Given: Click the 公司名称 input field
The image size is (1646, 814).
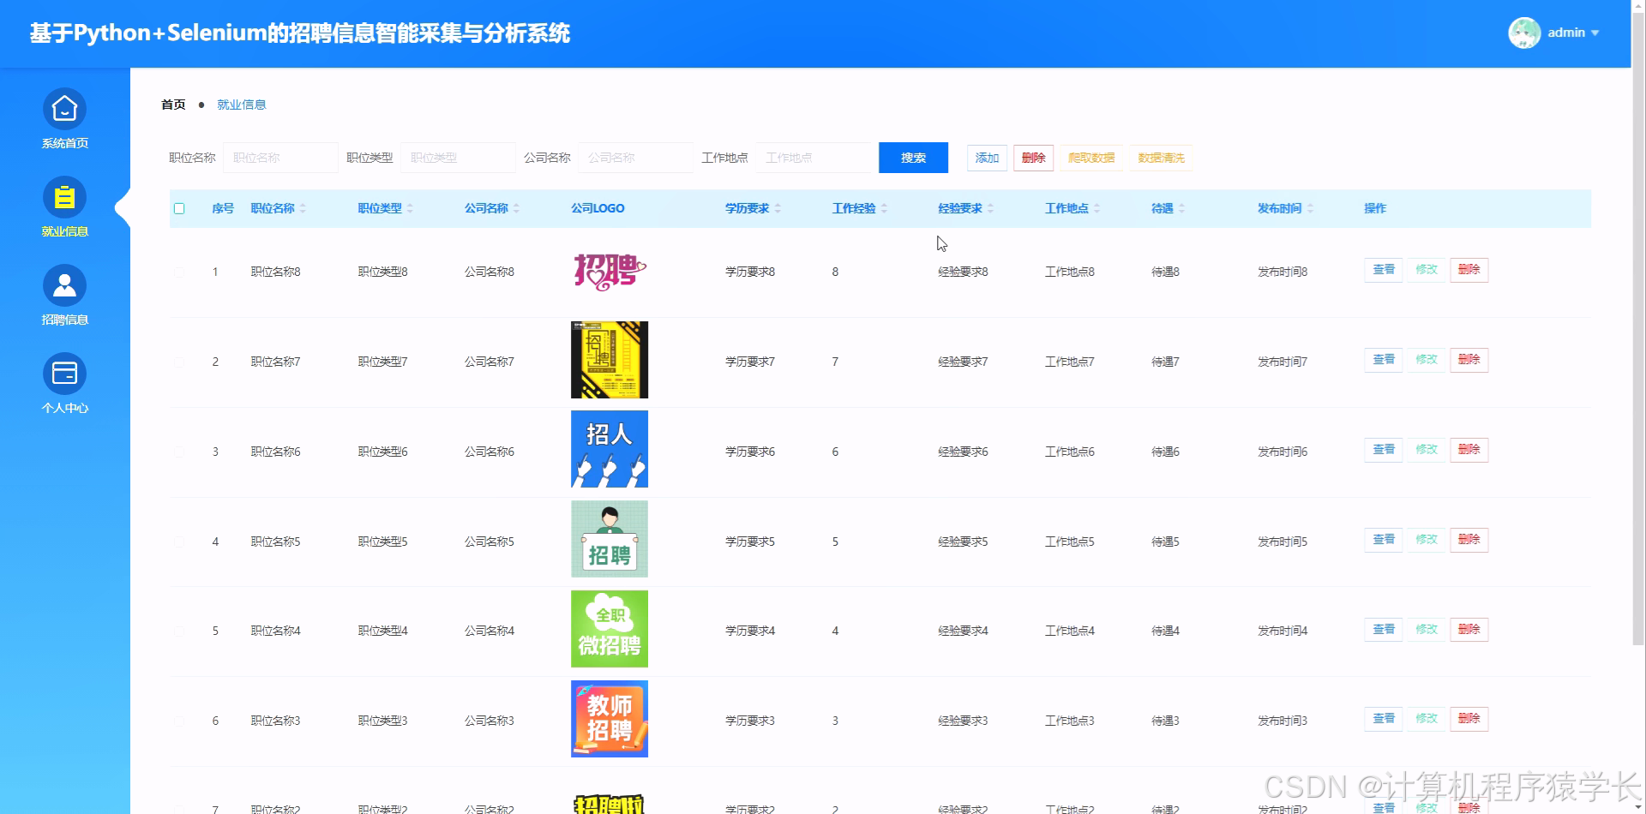Looking at the screenshot, I should [x=634, y=158].
